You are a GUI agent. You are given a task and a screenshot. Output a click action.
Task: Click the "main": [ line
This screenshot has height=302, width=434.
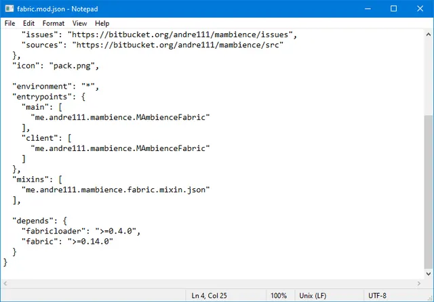click(x=42, y=107)
